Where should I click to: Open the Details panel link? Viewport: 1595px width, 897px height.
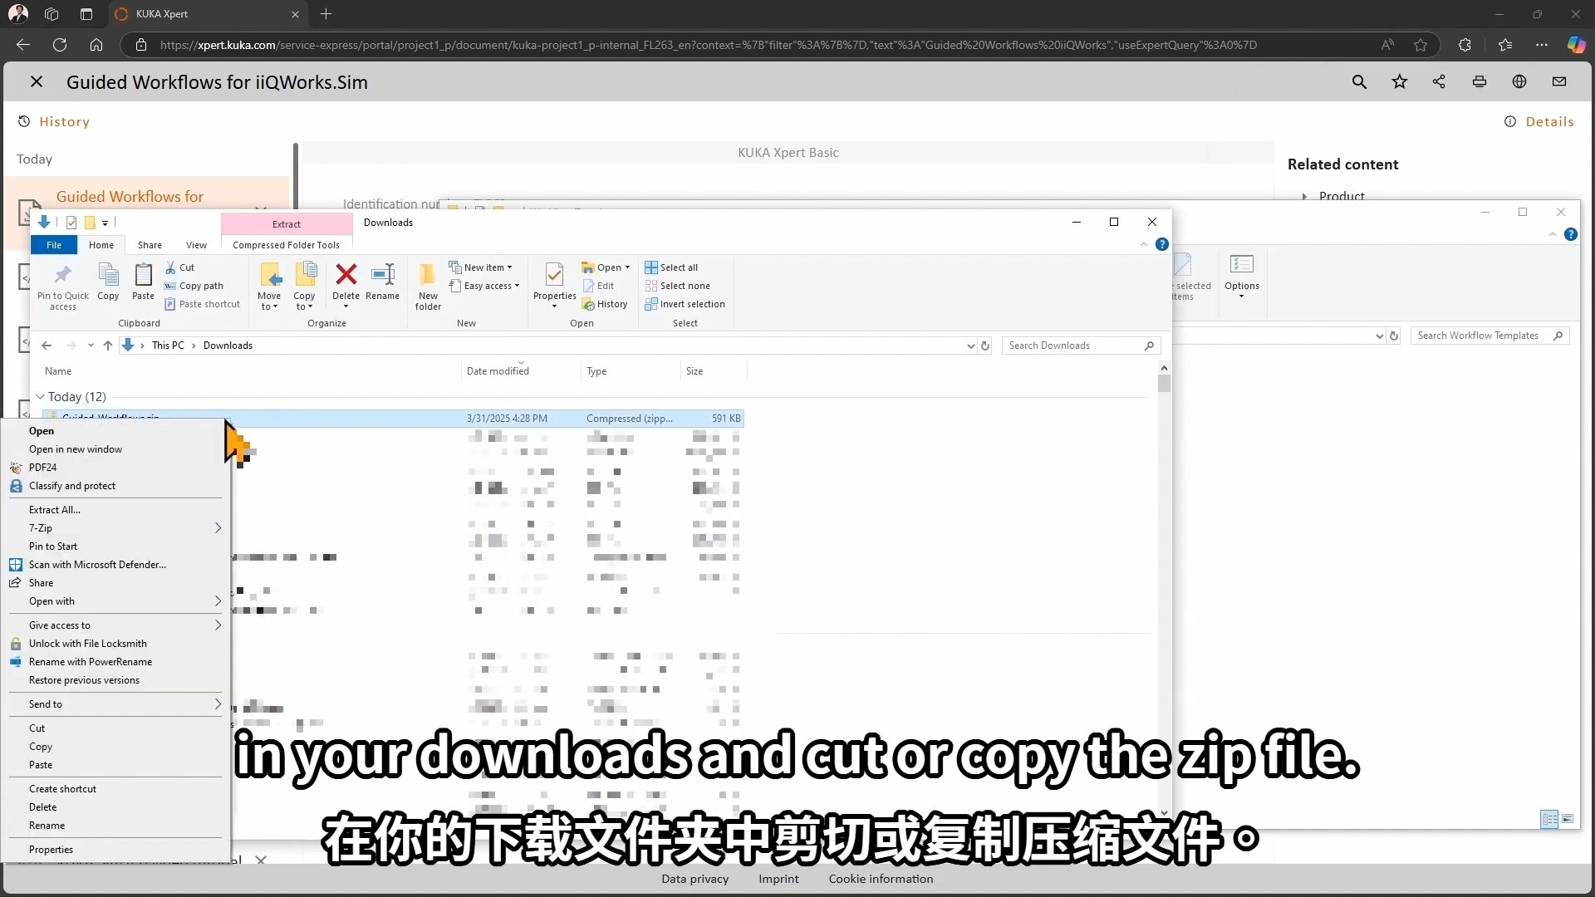1539,121
